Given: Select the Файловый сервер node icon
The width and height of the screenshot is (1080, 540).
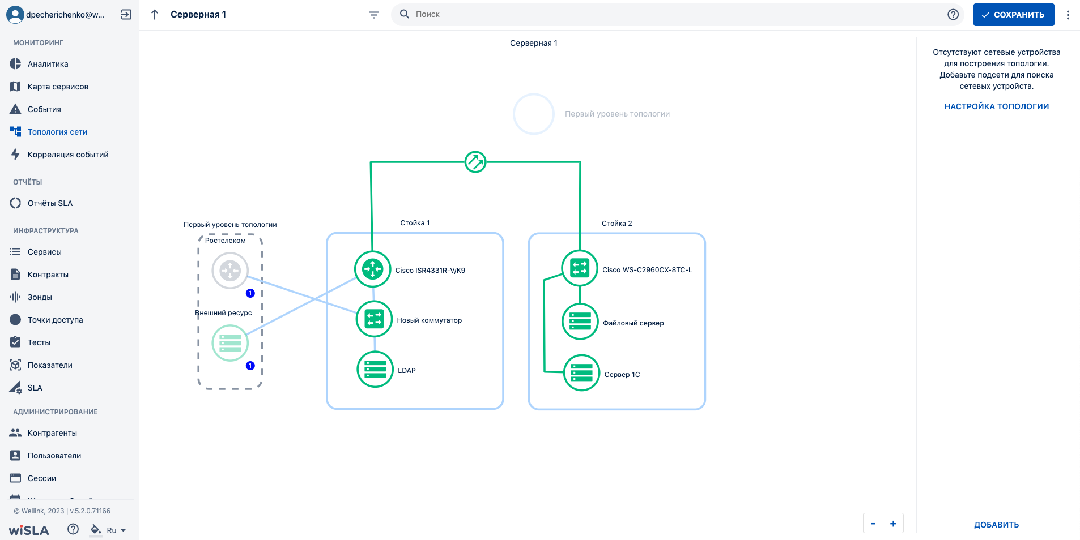Looking at the screenshot, I should pos(580,322).
